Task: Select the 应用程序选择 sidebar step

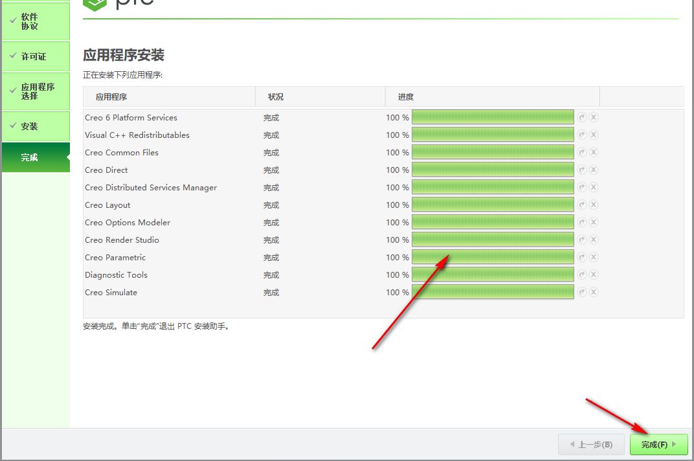Action: (x=36, y=91)
